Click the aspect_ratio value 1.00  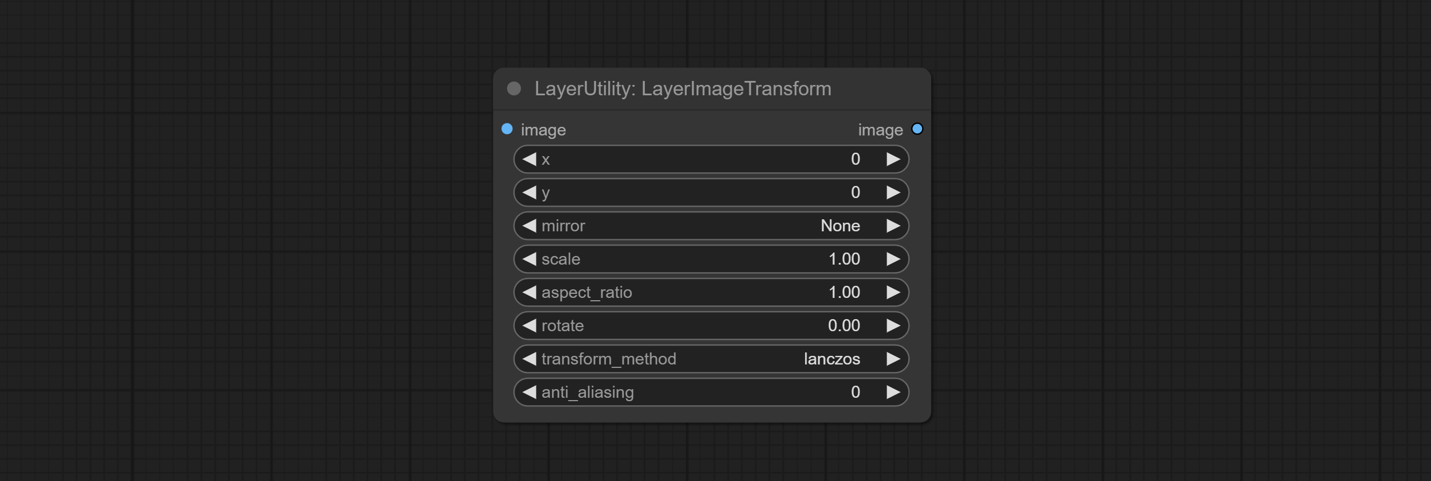(844, 292)
